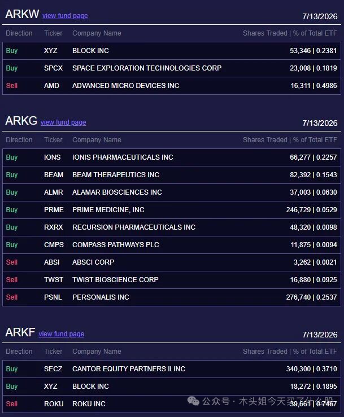This screenshot has width=344, height=417.
Task: Click the Shares Traded header in ARKF table
Action: tap(265, 352)
